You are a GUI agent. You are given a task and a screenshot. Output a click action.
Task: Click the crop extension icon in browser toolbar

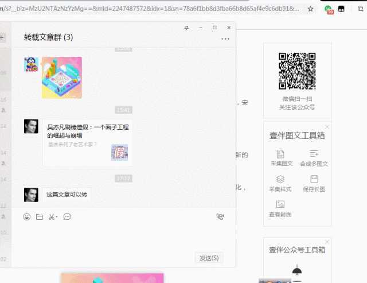click(x=361, y=9)
